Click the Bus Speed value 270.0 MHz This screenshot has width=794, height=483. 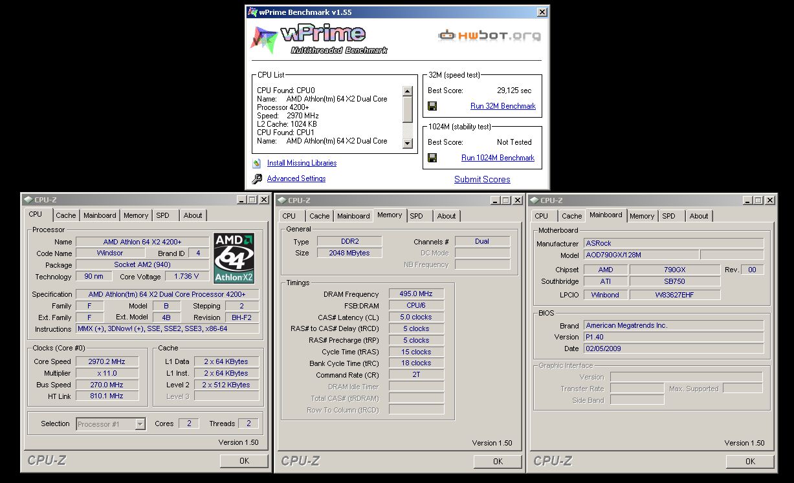coord(107,385)
